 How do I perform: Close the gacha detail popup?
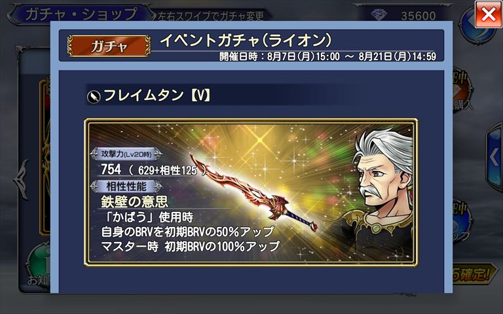tap(488, 14)
